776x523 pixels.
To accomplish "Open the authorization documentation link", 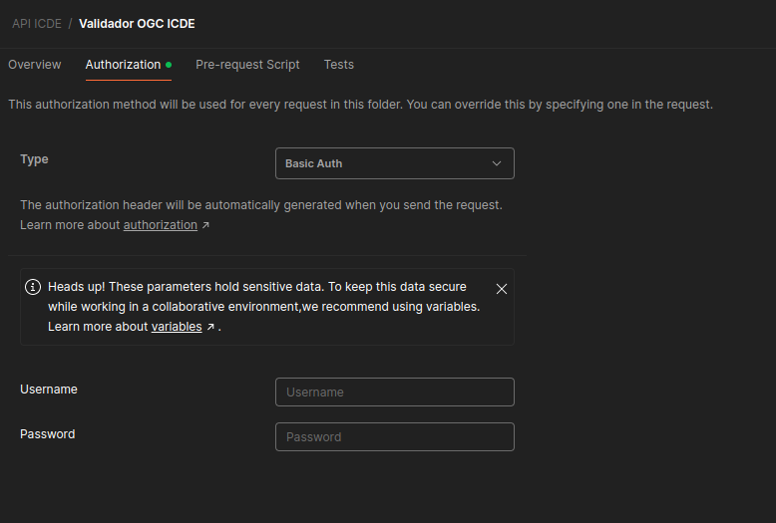I will point(161,225).
